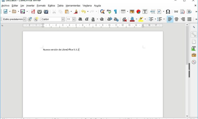Open the Herramientas menu
The height and width of the screenshot is (119, 198).
pos(73,6)
